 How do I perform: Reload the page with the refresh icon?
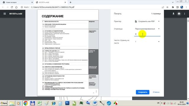pyautogui.click(x=12, y=7)
